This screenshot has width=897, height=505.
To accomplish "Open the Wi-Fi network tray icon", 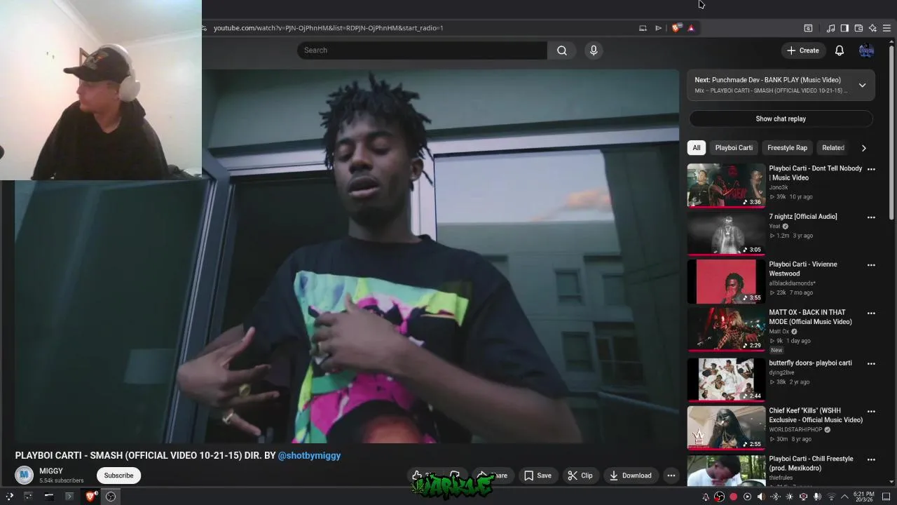I will 832,497.
